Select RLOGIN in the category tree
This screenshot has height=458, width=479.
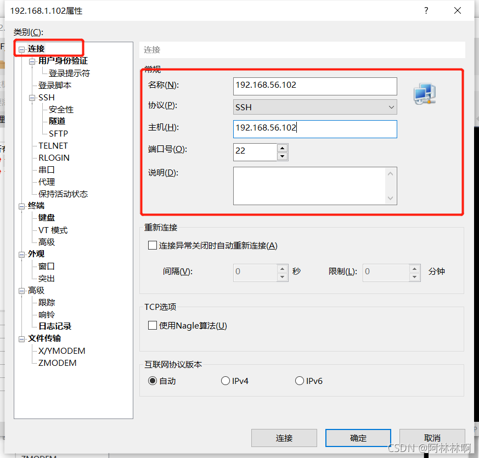54,157
